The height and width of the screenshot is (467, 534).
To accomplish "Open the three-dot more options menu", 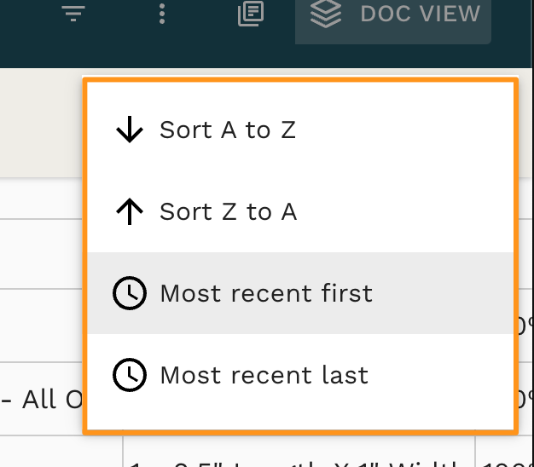I will (162, 14).
